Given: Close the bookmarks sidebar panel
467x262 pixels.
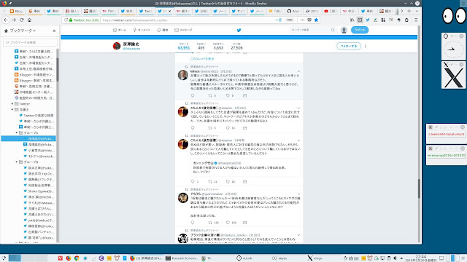Looking at the screenshot, I should (x=54, y=31).
